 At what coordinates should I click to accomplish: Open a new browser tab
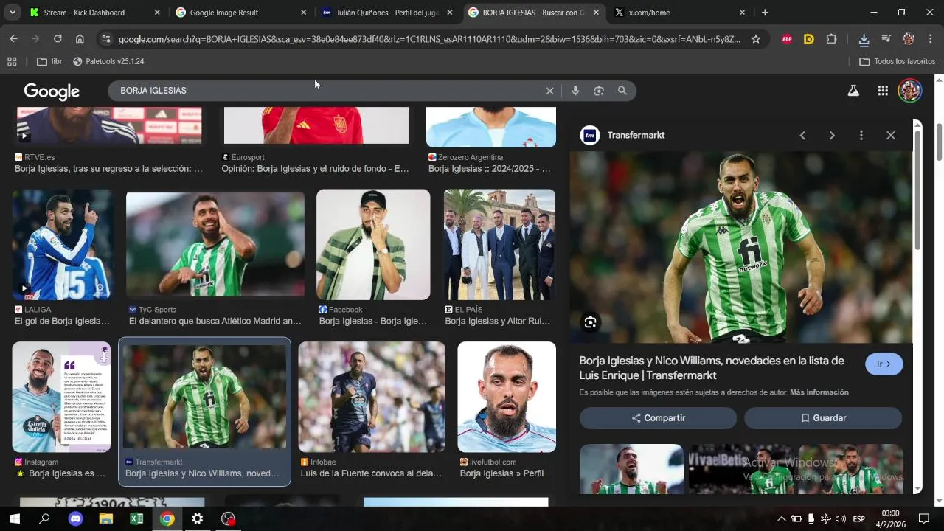pos(765,13)
